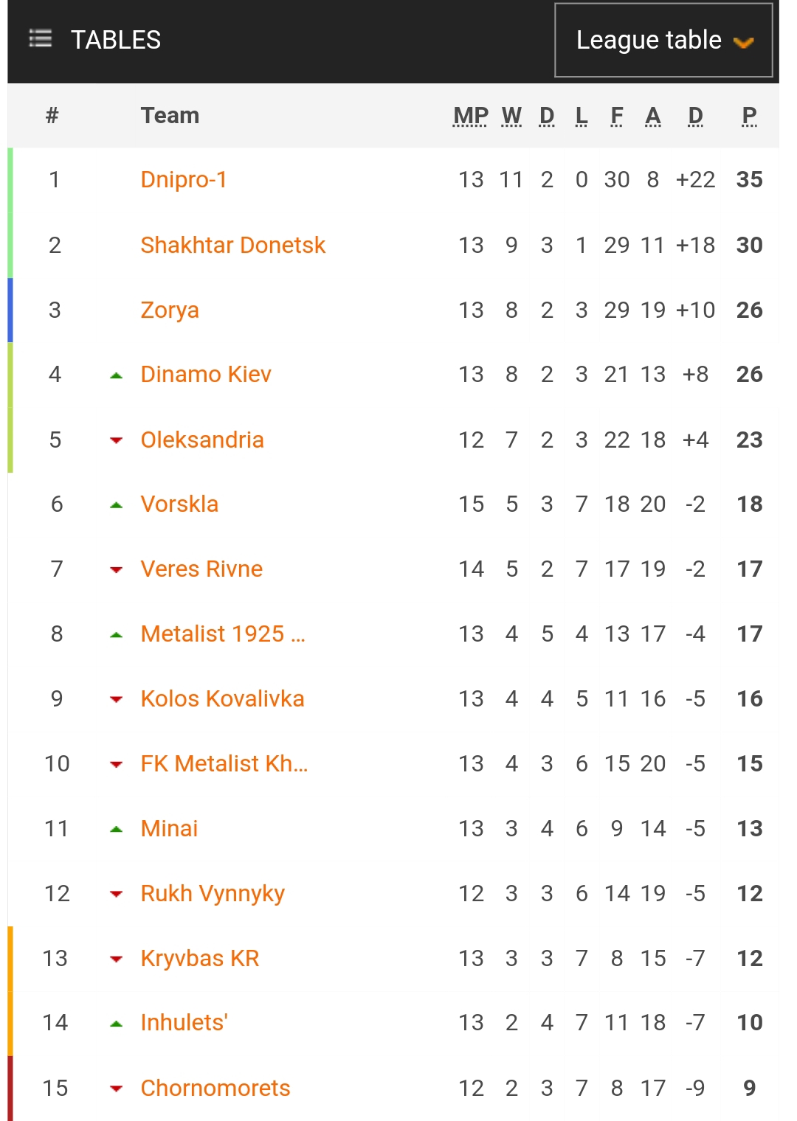This screenshot has height=1121, width=797.
Task: Click the Team column header
Action: coord(170,116)
